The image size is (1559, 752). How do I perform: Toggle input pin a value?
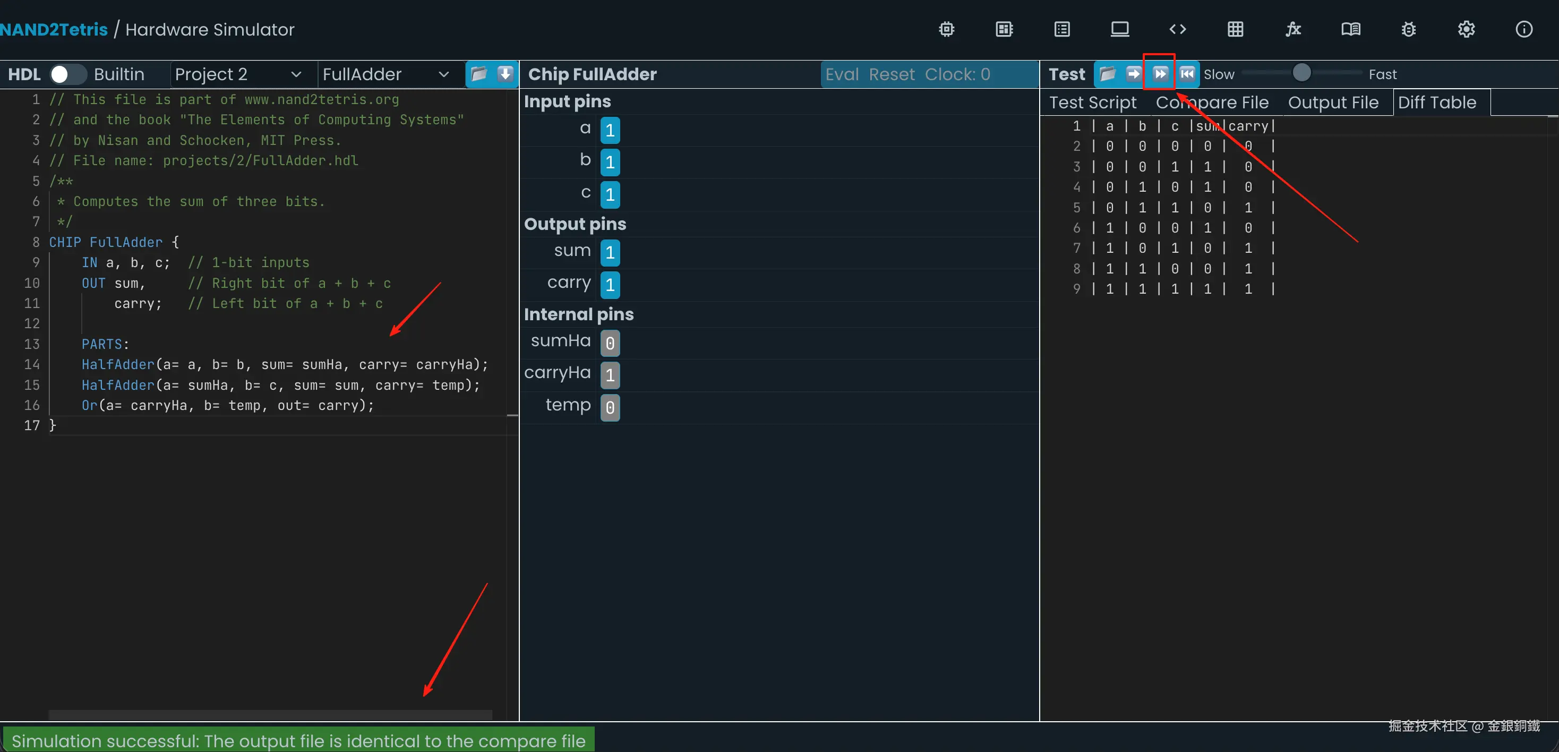click(610, 130)
